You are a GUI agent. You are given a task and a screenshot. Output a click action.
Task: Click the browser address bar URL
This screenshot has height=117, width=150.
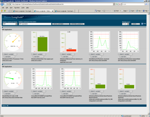pos(61,4)
